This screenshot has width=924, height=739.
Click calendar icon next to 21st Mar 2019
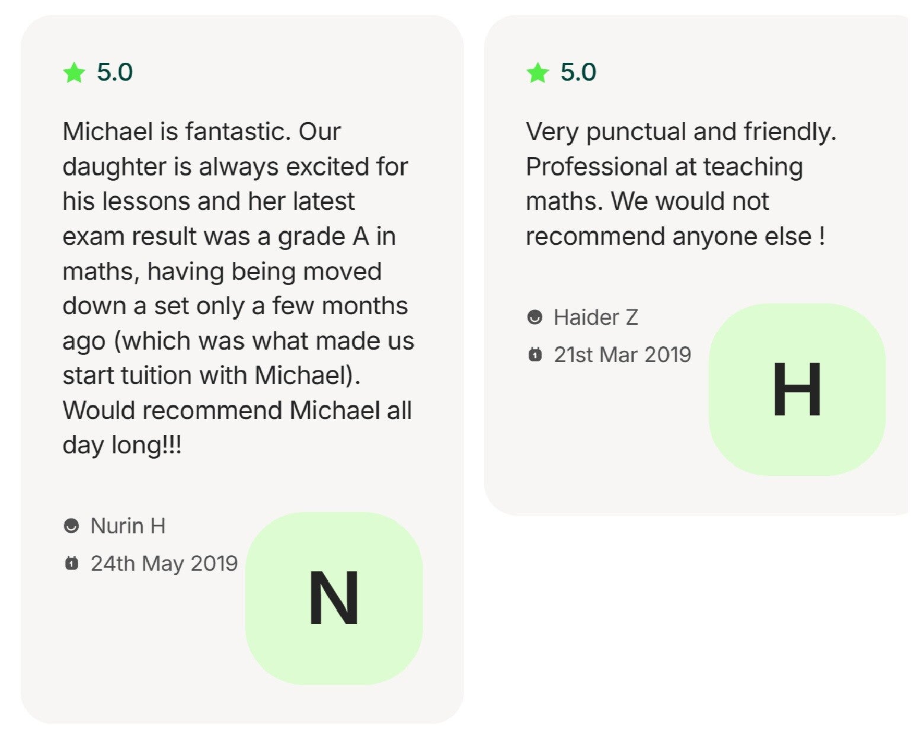tap(535, 354)
